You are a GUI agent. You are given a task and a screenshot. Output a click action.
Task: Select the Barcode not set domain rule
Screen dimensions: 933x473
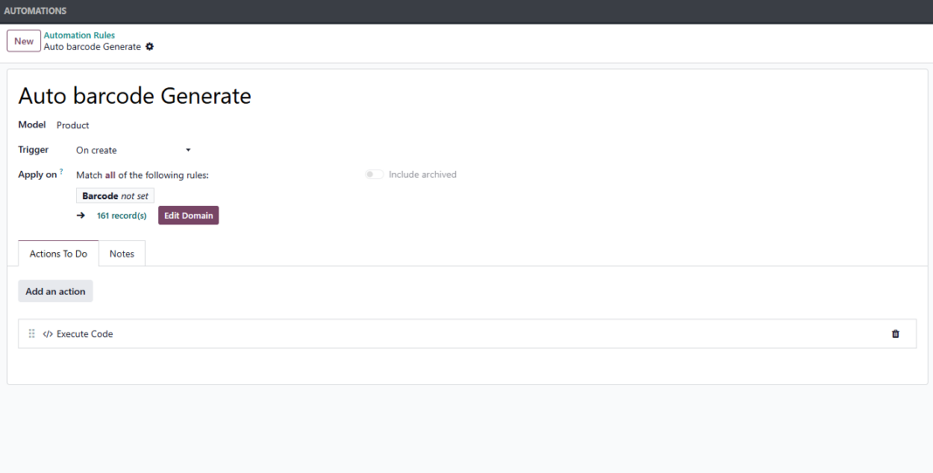coord(115,196)
